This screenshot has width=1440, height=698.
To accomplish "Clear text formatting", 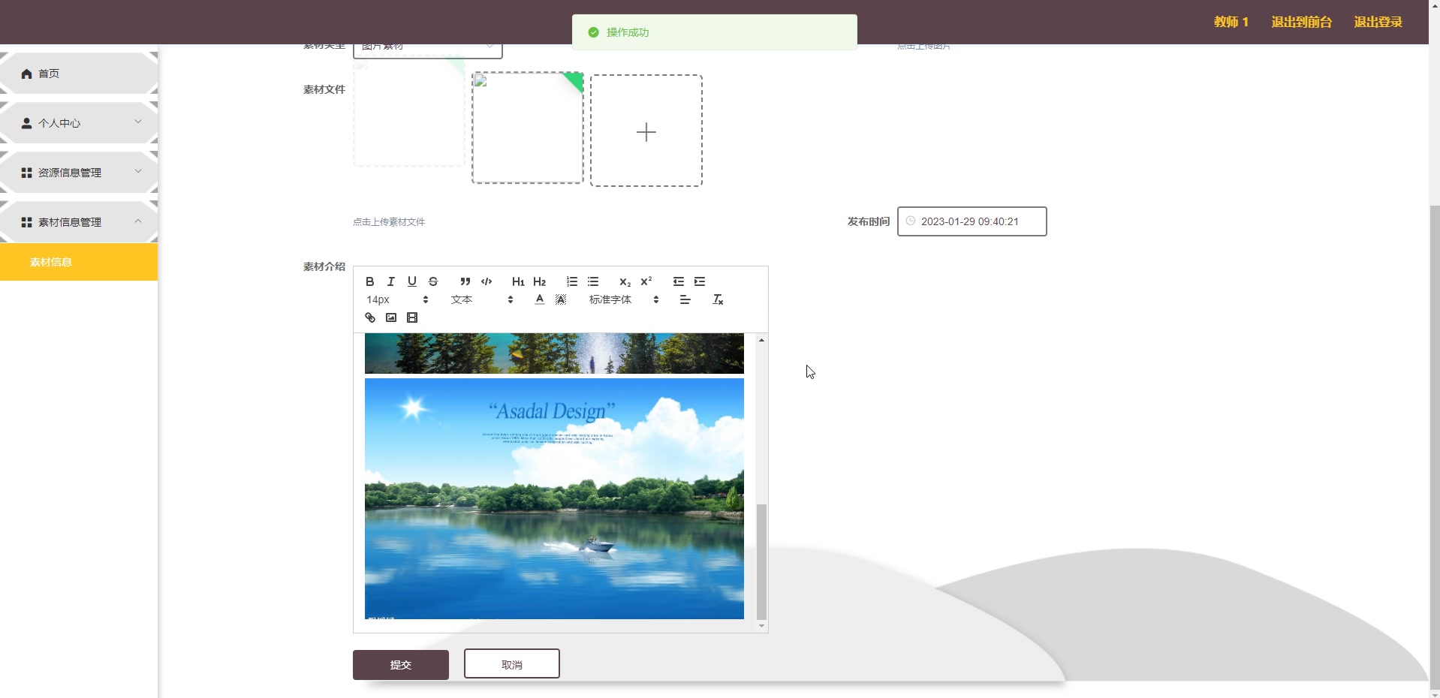I will pyautogui.click(x=718, y=299).
